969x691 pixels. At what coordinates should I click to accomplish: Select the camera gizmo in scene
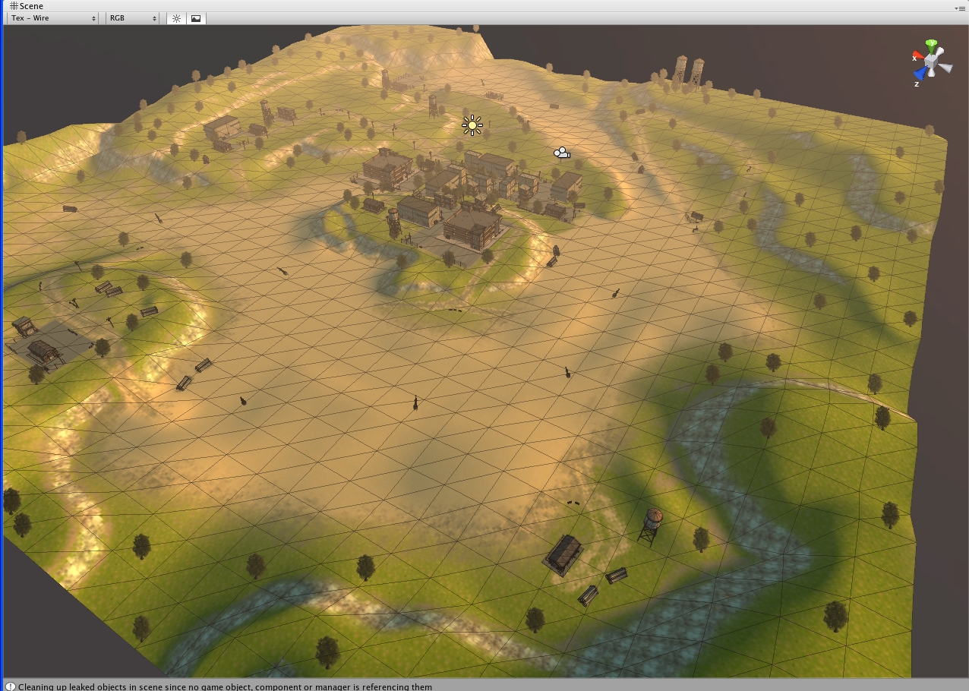pos(561,153)
